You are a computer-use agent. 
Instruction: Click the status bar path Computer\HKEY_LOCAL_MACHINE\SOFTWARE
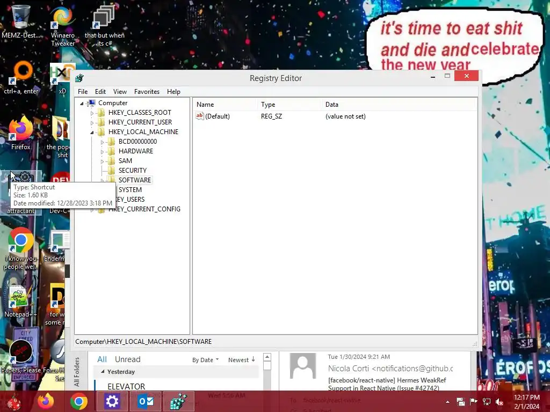click(x=143, y=342)
